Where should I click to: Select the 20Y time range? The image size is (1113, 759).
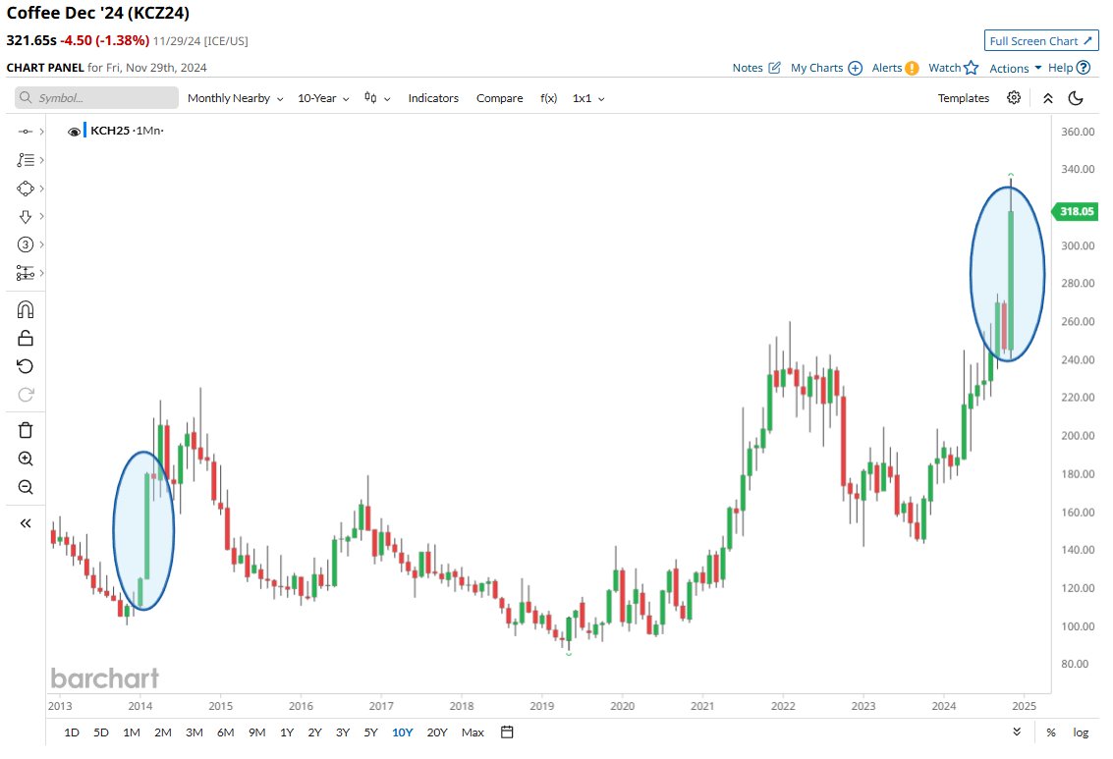coord(437,732)
